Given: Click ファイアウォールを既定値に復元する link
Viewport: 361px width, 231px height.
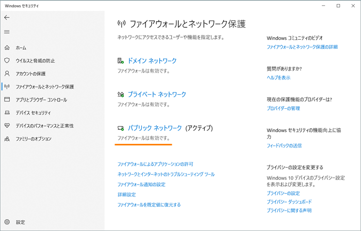Looking at the screenshot, I should click(149, 205).
